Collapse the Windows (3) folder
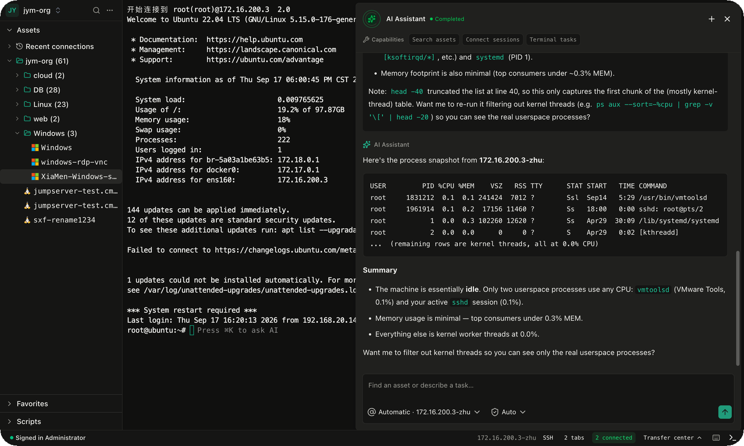 point(17,133)
